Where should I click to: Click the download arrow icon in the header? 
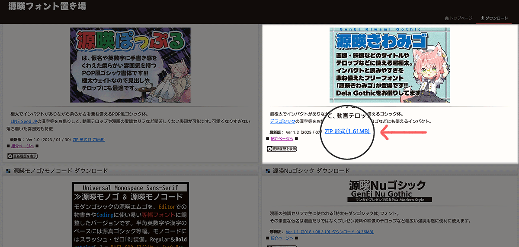click(x=483, y=18)
